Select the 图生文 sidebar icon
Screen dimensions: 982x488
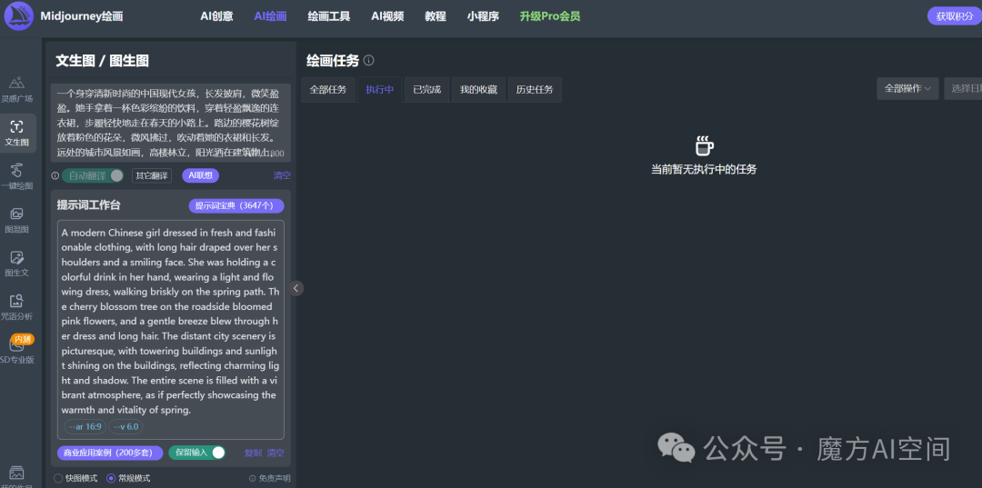(16, 262)
